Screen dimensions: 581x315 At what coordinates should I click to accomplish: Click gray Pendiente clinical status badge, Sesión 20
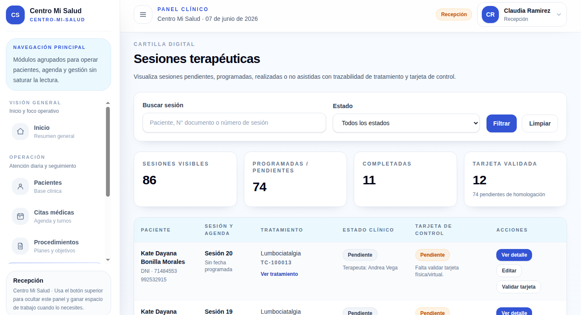[360, 255]
